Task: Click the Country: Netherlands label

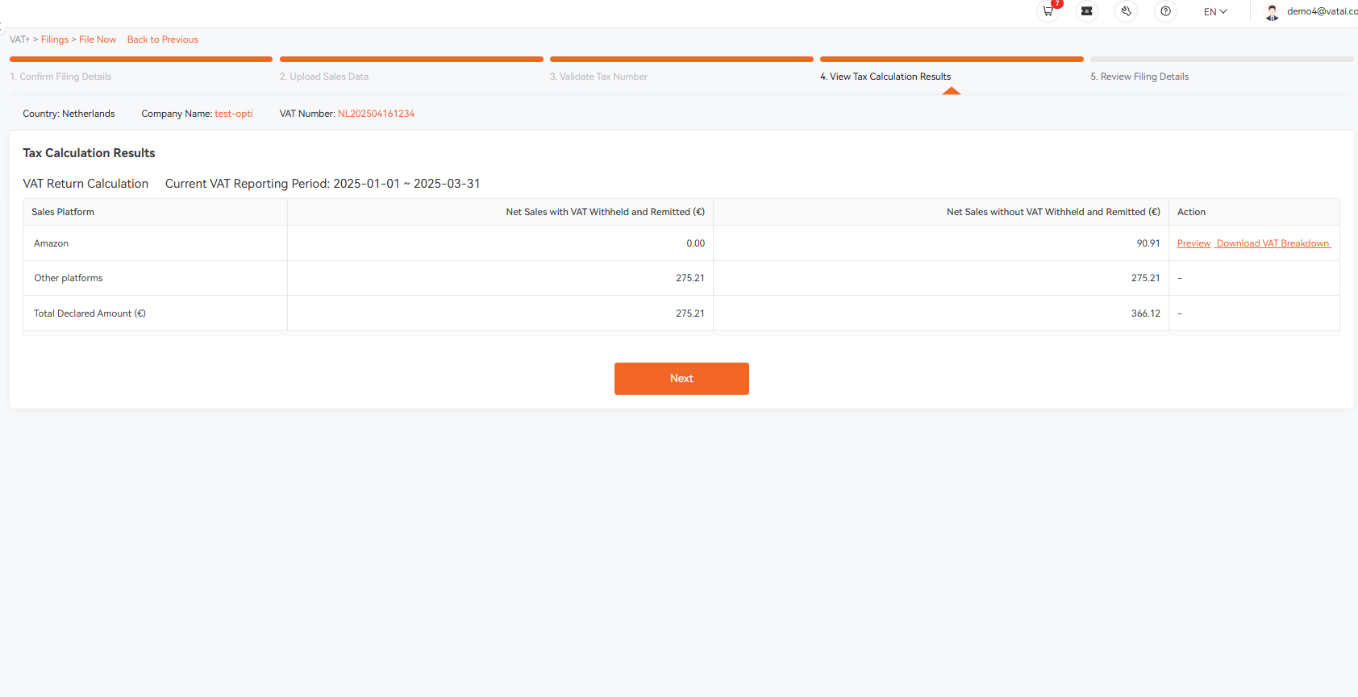Action: 69,114
